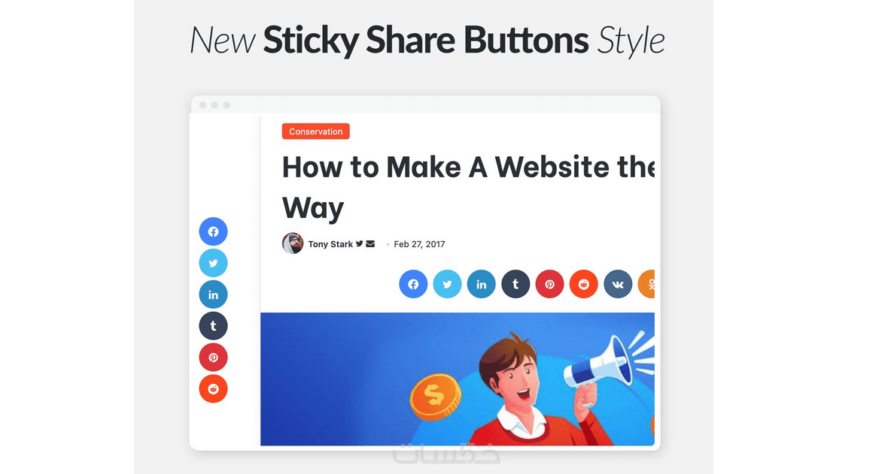This screenshot has width=894, height=474.
Task: Open the Conservation category tag
Action: click(x=316, y=131)
